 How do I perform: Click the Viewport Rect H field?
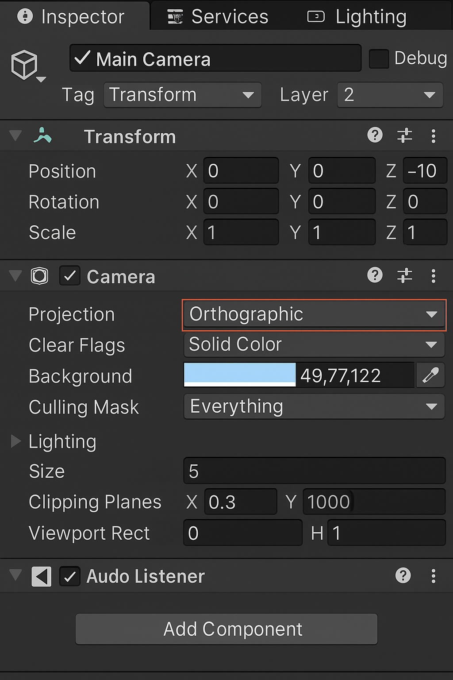pos(386,533)
